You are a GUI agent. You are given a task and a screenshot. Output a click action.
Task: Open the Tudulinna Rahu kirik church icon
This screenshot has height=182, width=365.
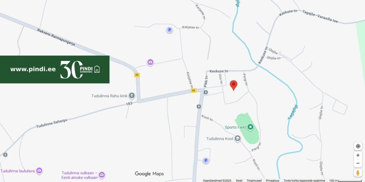point(132,95)
